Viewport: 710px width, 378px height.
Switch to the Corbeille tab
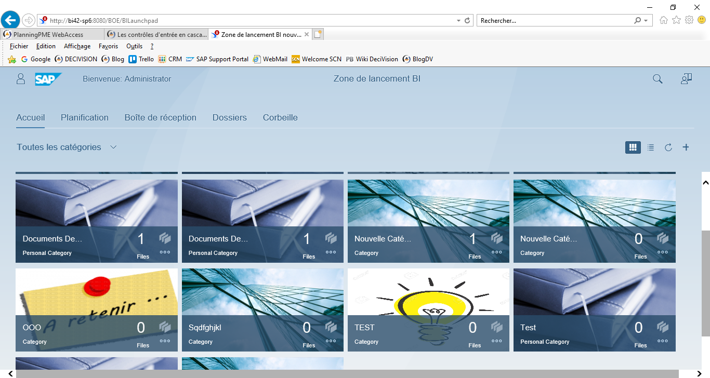[280, 117]
